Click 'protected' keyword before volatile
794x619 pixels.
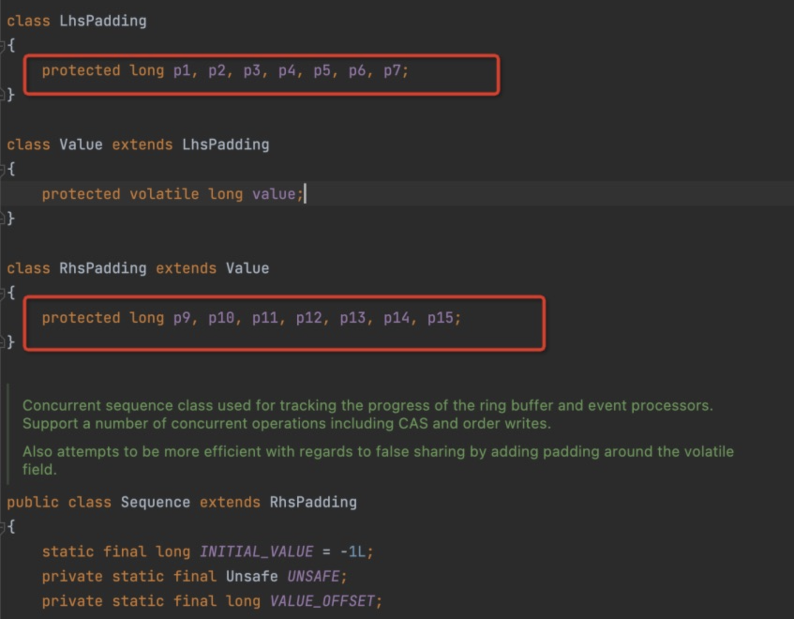pos(81,194)
